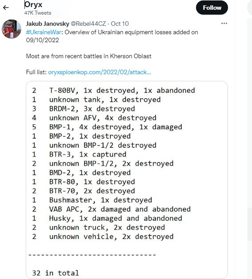
Task: Select the 47K Tweets count label
Action: tap(38, 13)
